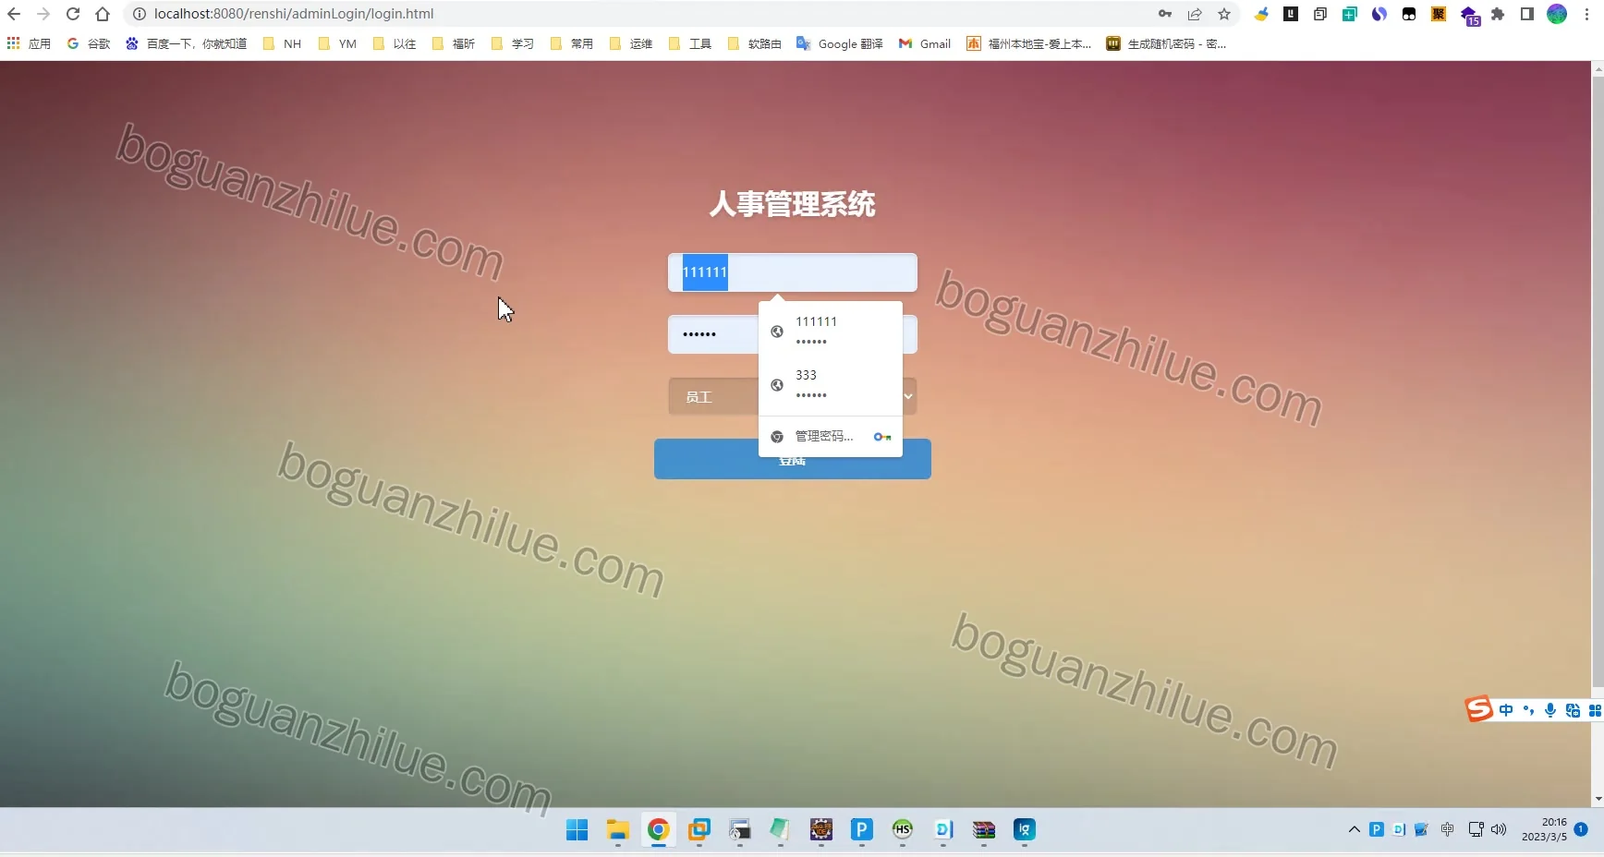Go back to the previous browser page
The width and height of the screenshot is (1604, 857).
(14, 14)
